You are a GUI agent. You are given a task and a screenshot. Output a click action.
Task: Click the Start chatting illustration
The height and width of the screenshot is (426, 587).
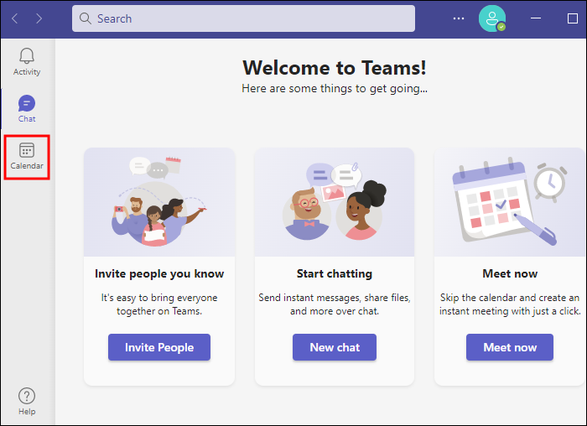pyautogui.click(x=335, y=202)
